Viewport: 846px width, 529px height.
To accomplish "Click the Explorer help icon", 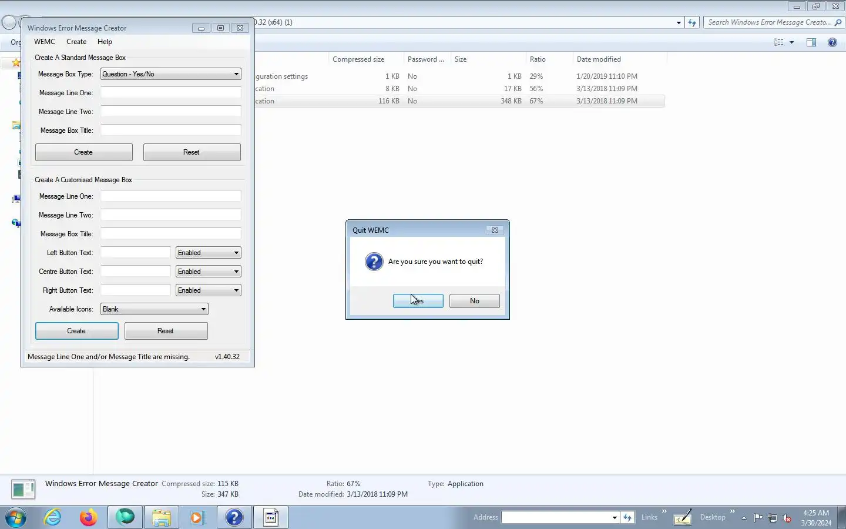I will (832, 42).
